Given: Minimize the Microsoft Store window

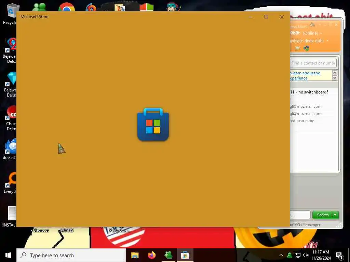Looking at the screenshot, I should pos(251,17).
